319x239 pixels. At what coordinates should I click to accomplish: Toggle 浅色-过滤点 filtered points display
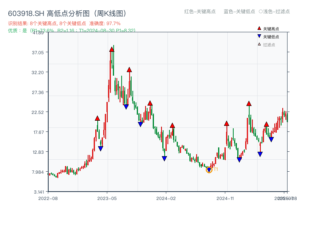click(274, 12)
